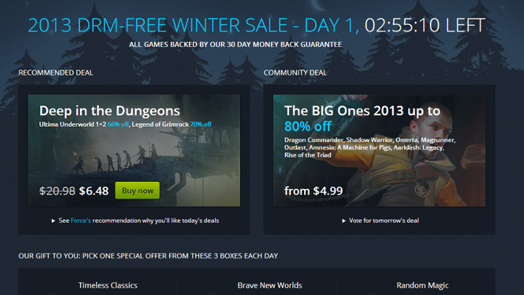Click the 70% off Legend of Grimrock text
524x295 pixels.
coord(201,124)
